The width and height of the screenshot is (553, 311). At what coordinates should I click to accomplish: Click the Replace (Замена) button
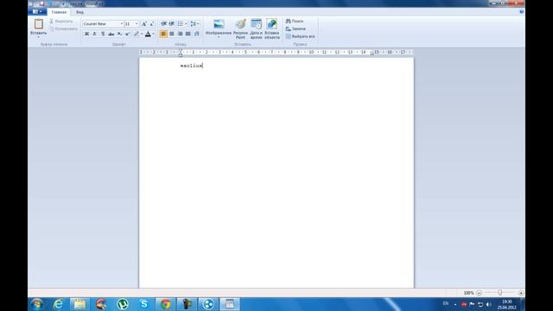pyautogui.click(x=296, y=29)
